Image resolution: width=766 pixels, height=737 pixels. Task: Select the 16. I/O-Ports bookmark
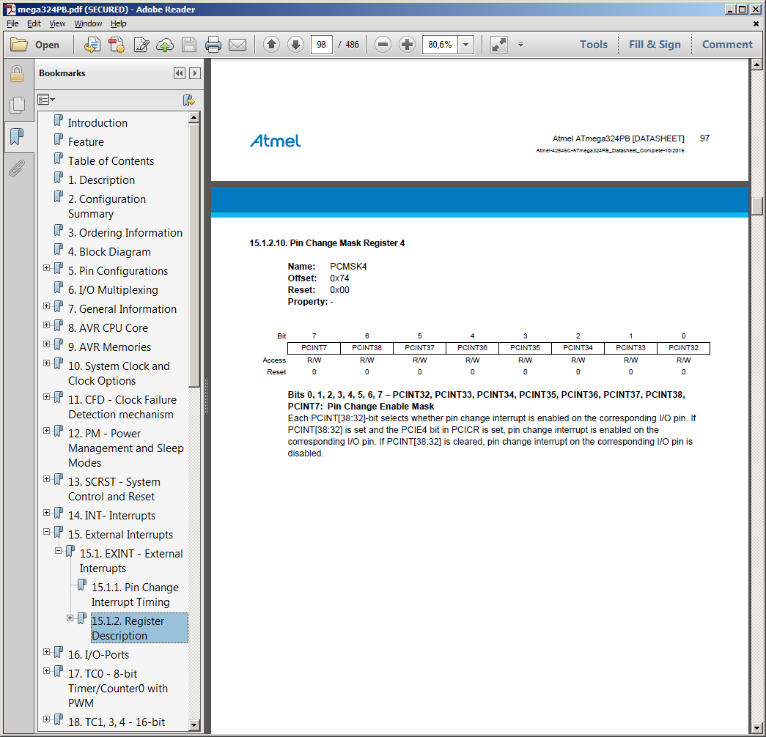pyautogui.click(x=98, y=654)
